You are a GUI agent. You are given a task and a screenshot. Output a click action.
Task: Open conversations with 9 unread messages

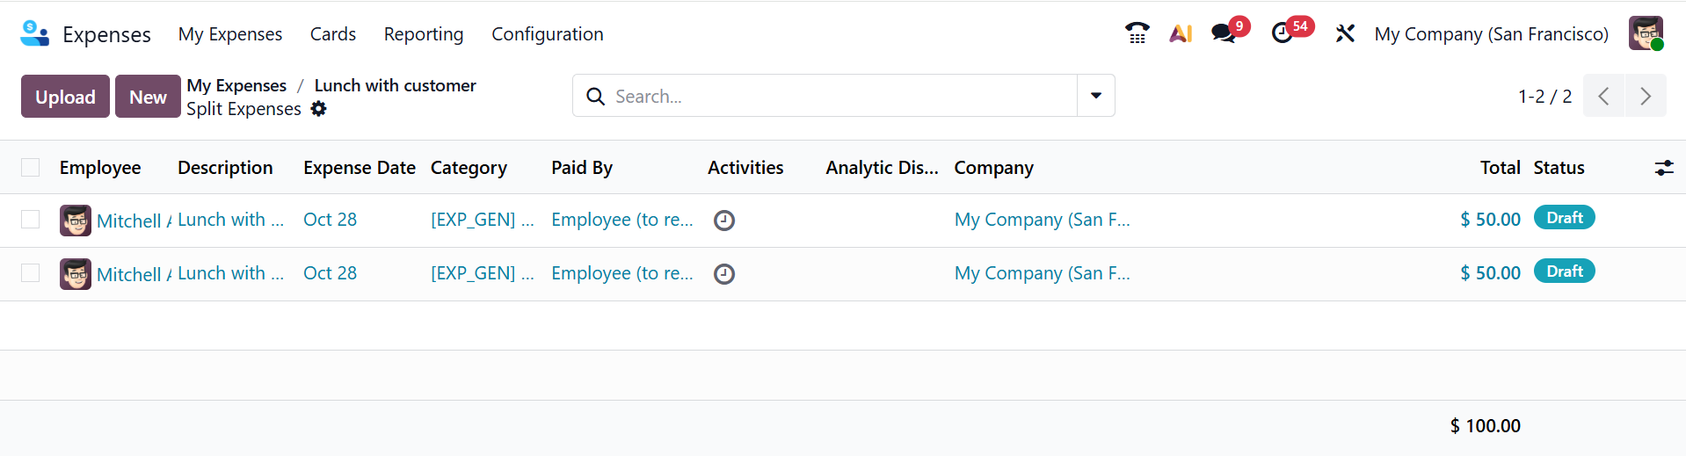[1223, 33]
